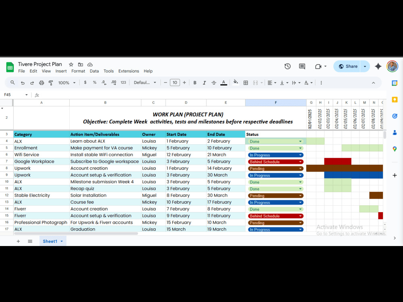Screen dimensions: 403x302
Task: Decrease decimal places
Action: pos(104,83)
